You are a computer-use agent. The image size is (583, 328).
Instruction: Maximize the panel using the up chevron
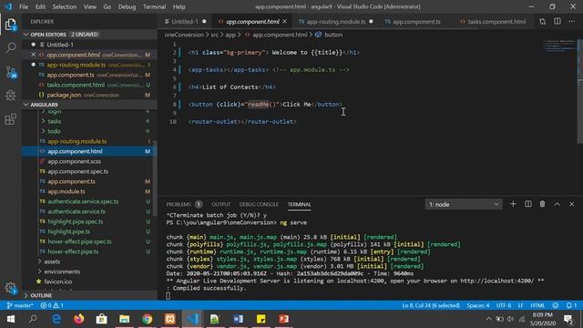pyautogui.click(x=557, y=204)
